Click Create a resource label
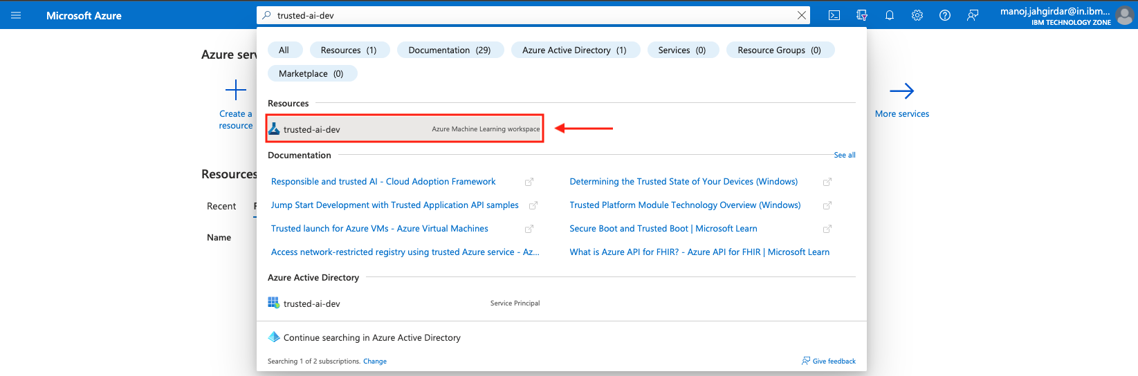This screenshot has height=376, width=1138. coord(236,120)
